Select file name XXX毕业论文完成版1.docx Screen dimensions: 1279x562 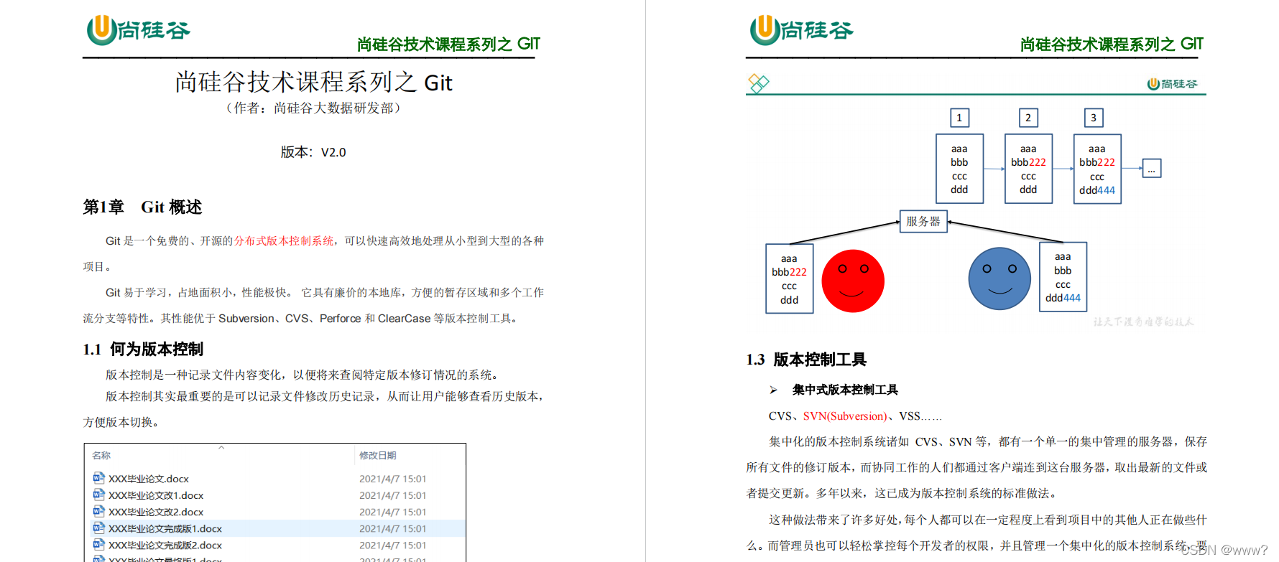[165, 528]
